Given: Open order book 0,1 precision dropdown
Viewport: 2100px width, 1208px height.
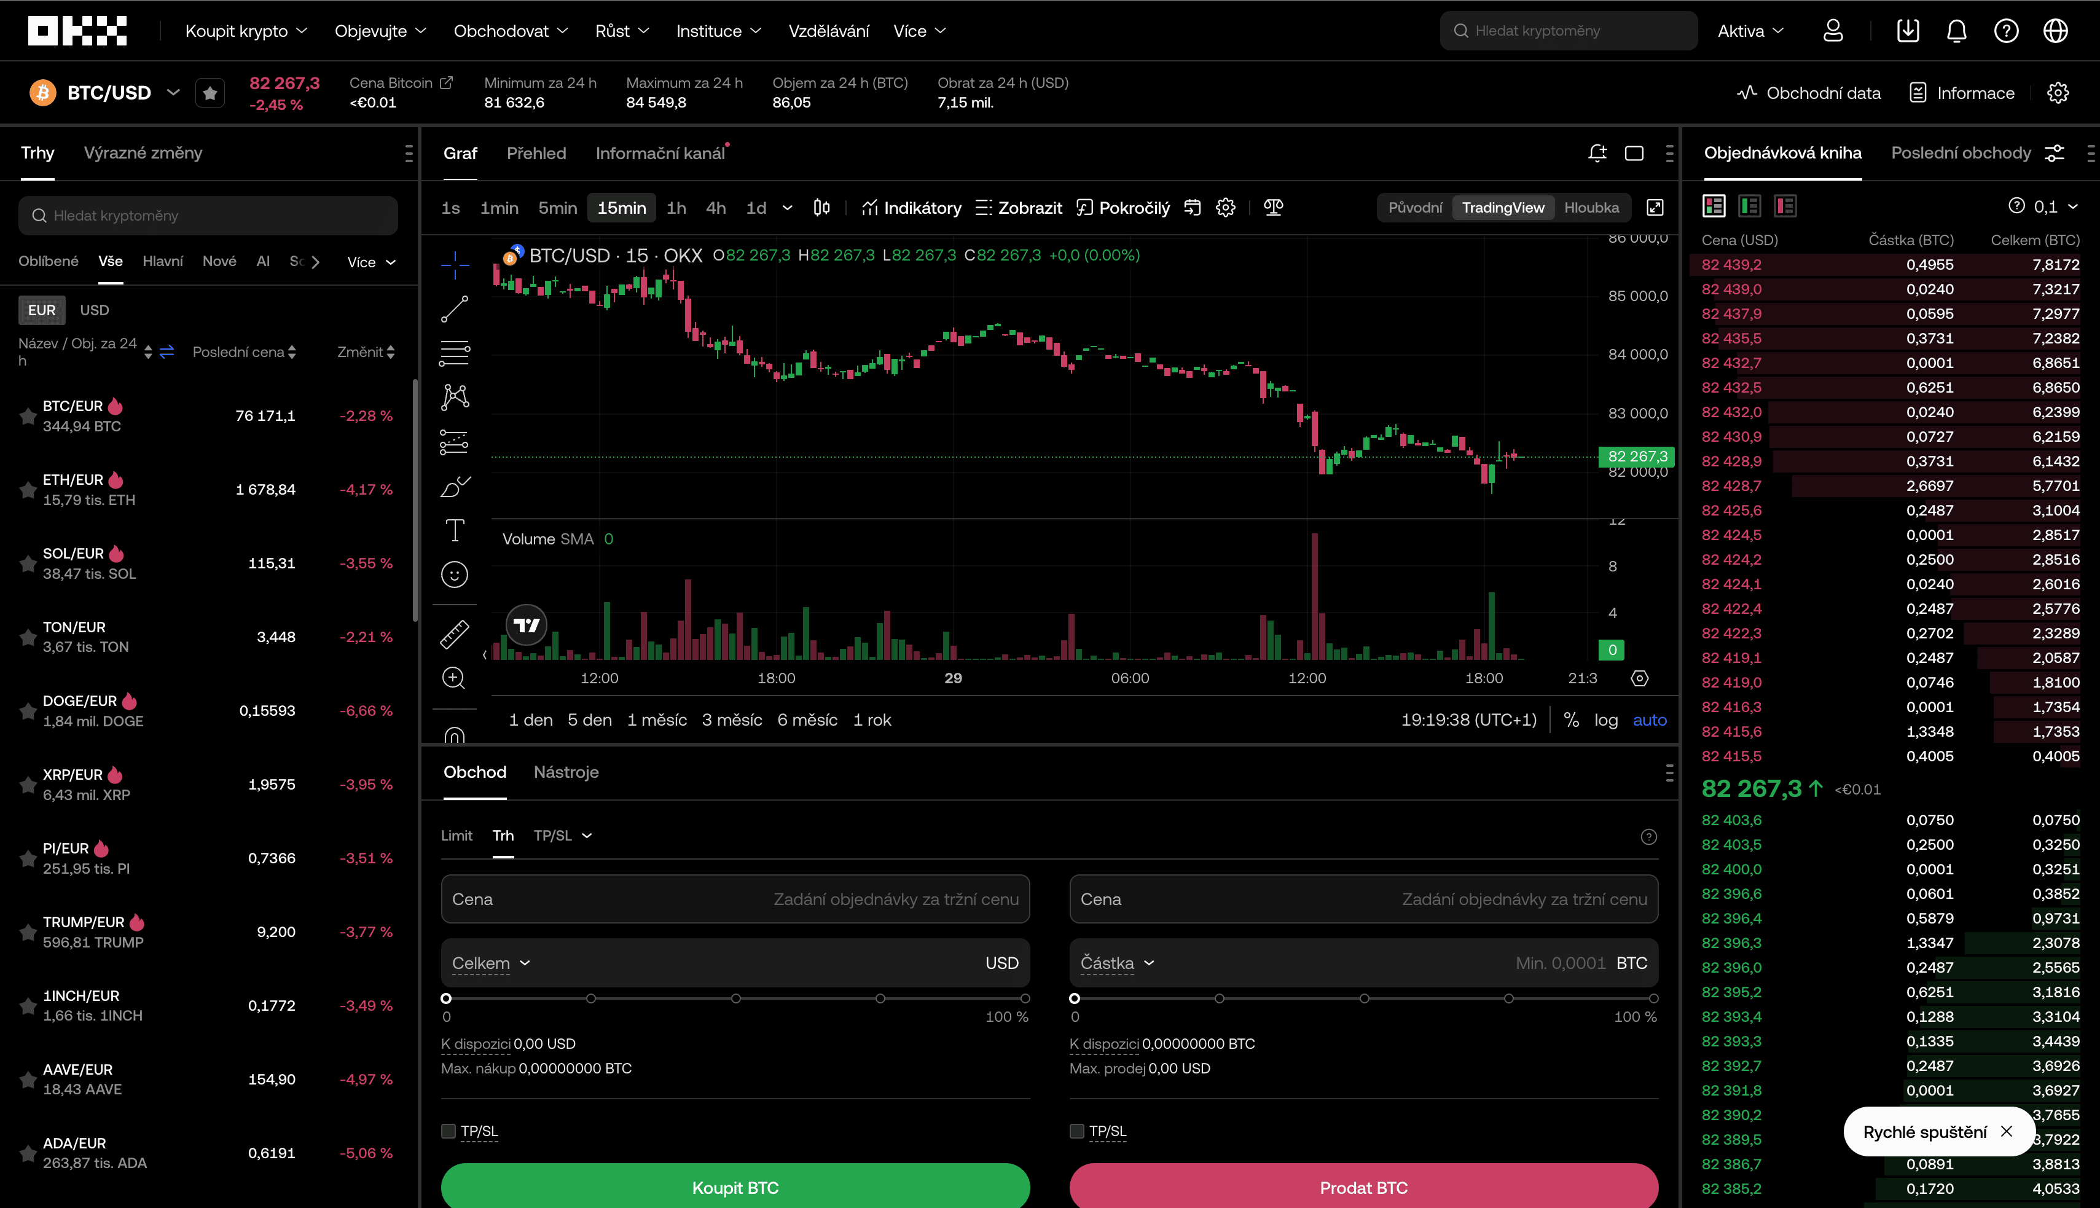Looking at the screenshot, I should (x=2055, y=206).
